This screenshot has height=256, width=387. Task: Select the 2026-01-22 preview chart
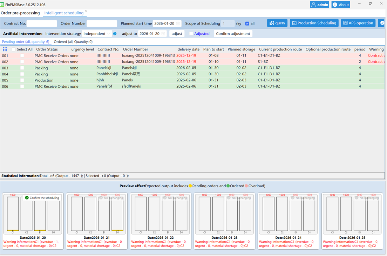click(161, 214)
